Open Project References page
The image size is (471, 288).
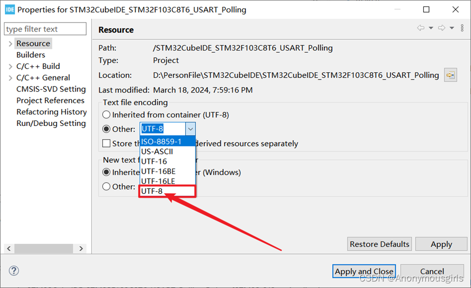(51, 100)
